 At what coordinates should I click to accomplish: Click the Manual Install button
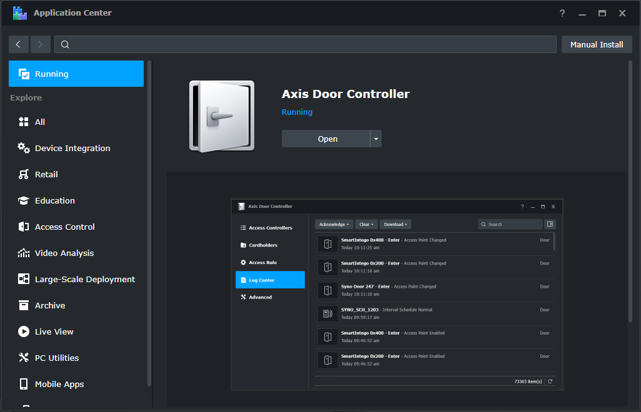tap(597, 44)
